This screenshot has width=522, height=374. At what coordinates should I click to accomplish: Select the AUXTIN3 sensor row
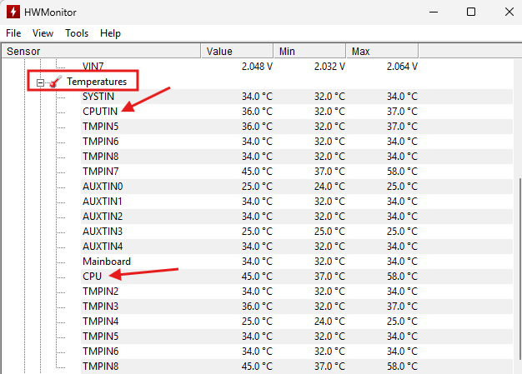(296, 232)
